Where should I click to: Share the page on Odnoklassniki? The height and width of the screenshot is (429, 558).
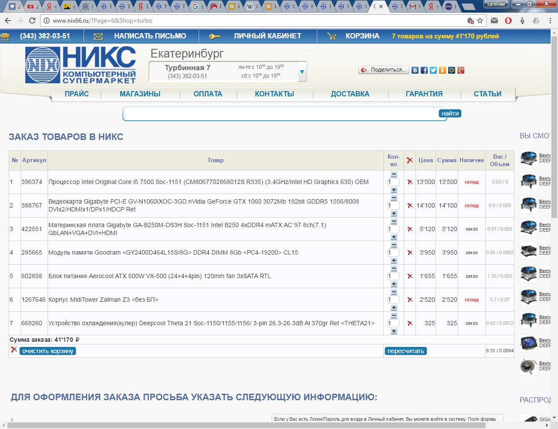pos(442,70)
